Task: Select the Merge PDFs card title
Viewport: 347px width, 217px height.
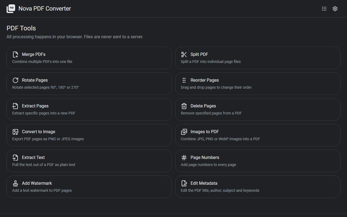Action: pyautogui.click(x=34, y=55)
